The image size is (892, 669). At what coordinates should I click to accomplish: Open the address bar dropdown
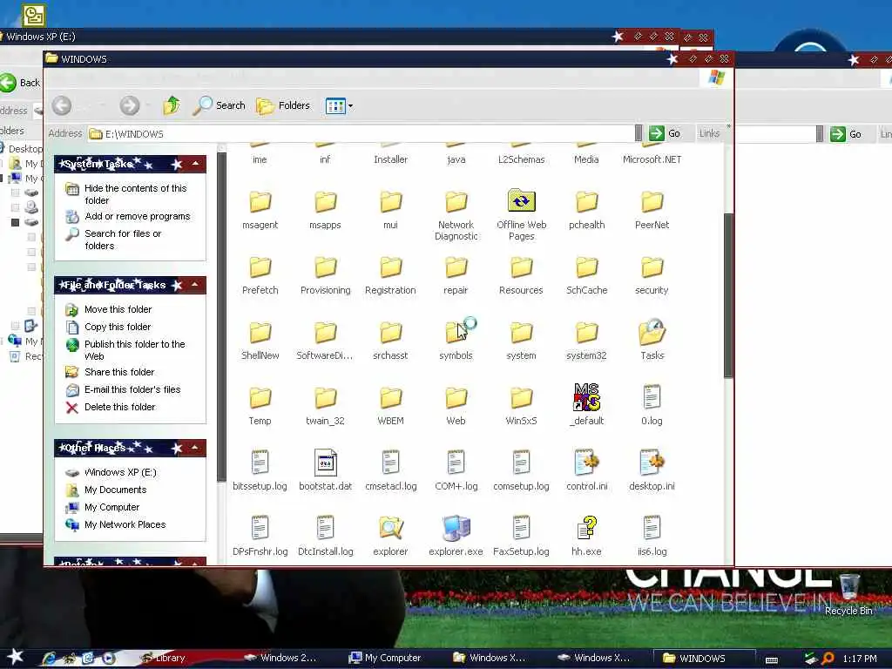tap(639, 133)
